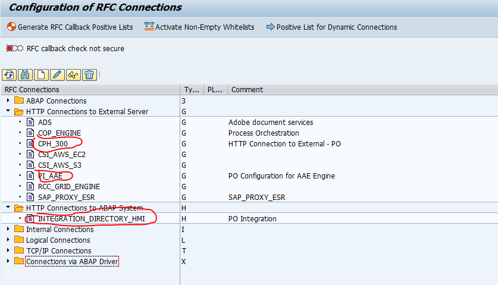Click the PL... column header
The height and width of the screenshot is (285, 498).
[x=215, y=90]
